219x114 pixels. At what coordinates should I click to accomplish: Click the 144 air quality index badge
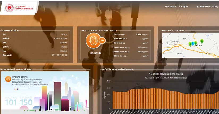click(x=102, y=40)
